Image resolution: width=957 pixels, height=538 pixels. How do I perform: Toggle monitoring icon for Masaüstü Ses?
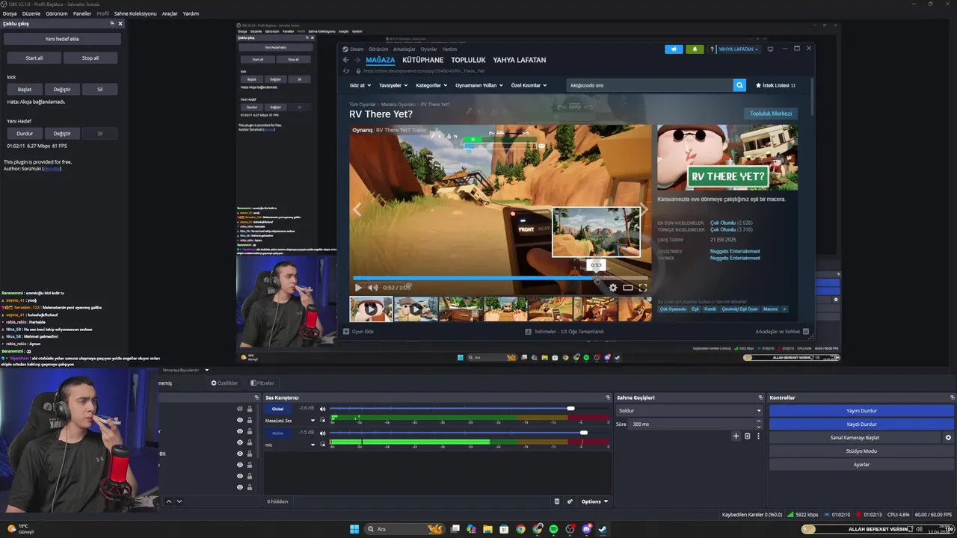(x=323, y=421)
